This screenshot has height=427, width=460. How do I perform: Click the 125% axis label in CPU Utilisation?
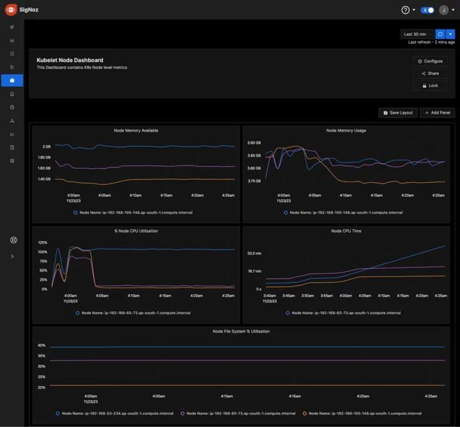pyautogui.click(x=43, y=243)
